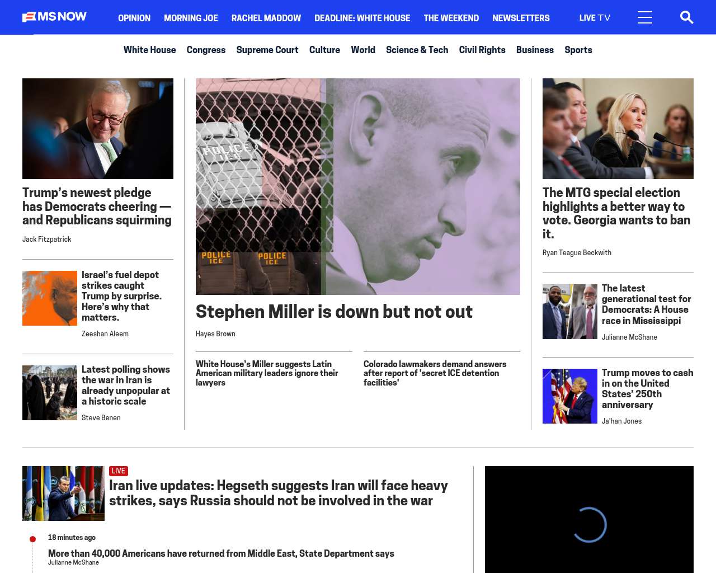Open the Opinion section
The height and width of the screenshot is (573, 716).
point(134,18)
